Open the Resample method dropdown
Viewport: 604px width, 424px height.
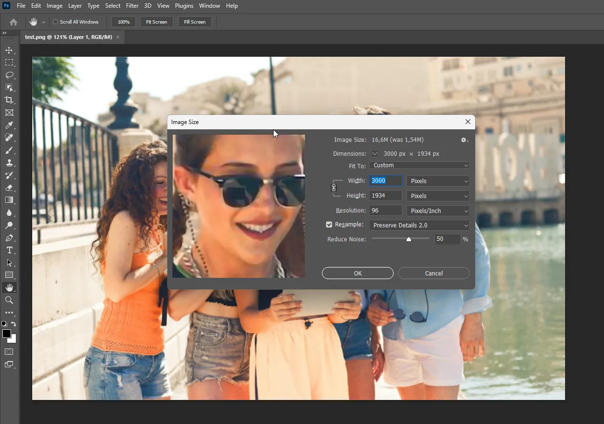[419, 225]
